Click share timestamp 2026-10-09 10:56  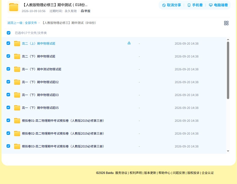point(34,11)
